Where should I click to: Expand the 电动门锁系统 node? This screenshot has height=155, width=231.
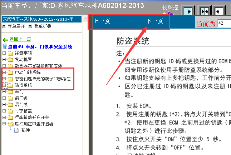click(4, 72)
